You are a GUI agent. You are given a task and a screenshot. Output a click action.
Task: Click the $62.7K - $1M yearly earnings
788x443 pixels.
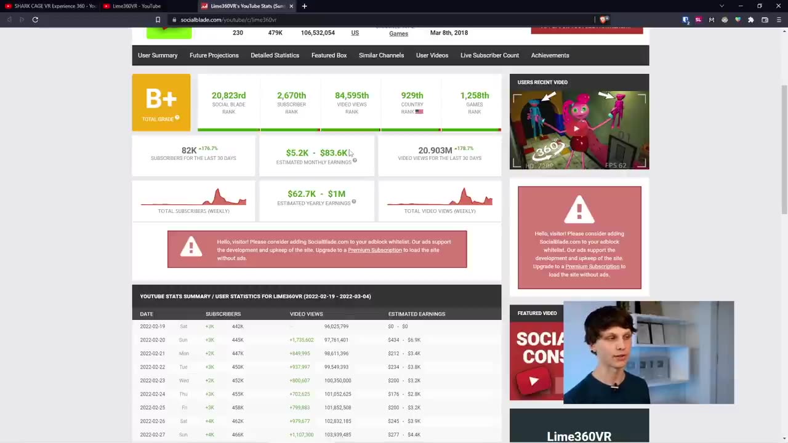pyautogui.click(x=316, y=194)
